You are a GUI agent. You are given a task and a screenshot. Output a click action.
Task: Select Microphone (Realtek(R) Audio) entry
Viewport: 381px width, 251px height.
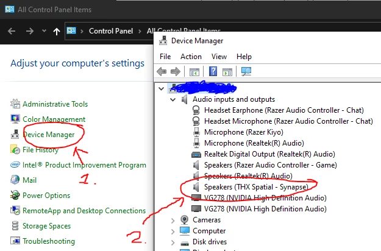(254, 143)
